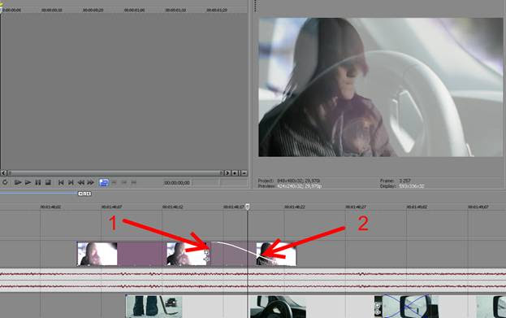Select the timeline playhead marker on ruler
This screenshot has width=506, height=318.
tap(248, 207)
